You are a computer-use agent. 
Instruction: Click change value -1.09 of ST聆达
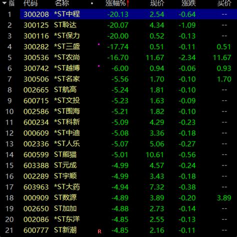pos(187,25)
